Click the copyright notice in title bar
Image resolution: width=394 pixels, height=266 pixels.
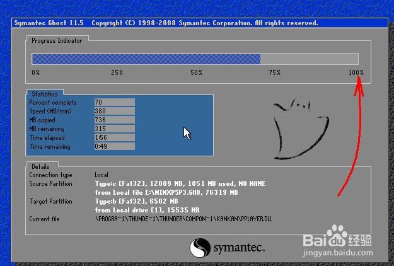[x=205, y=23]
